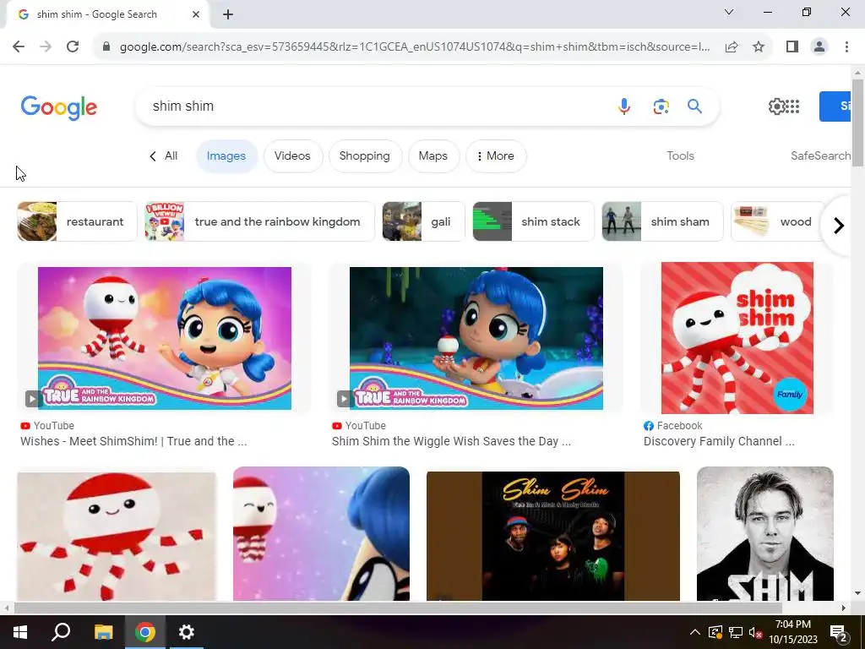Viewport: 865px width, 649px height.
Task: Click the muted volume tray icon
Action: tap(755, 632)
